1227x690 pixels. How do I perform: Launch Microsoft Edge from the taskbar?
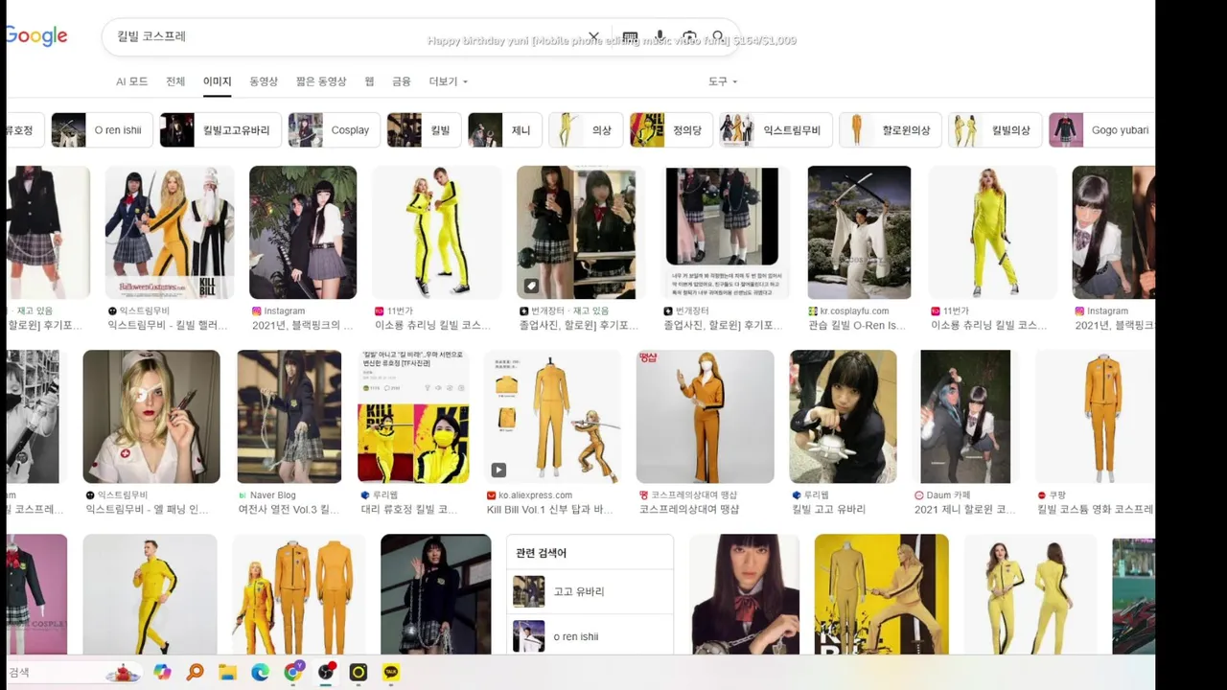260,673
